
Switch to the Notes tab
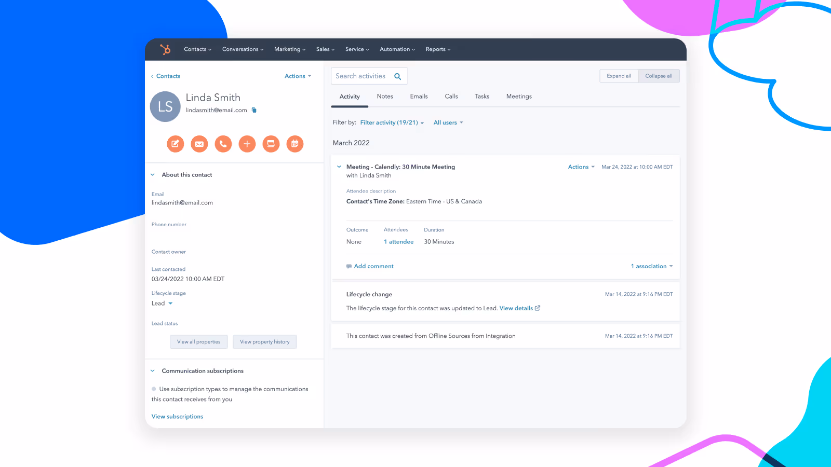point(385,97)
